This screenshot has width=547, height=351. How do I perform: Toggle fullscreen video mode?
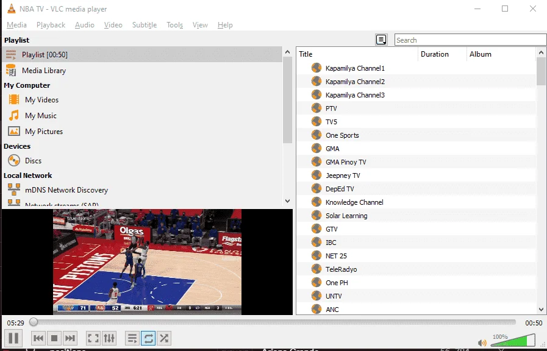[x=93, y=338]
